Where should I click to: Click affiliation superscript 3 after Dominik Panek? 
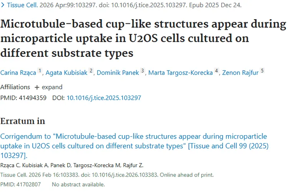pos(142,71)
